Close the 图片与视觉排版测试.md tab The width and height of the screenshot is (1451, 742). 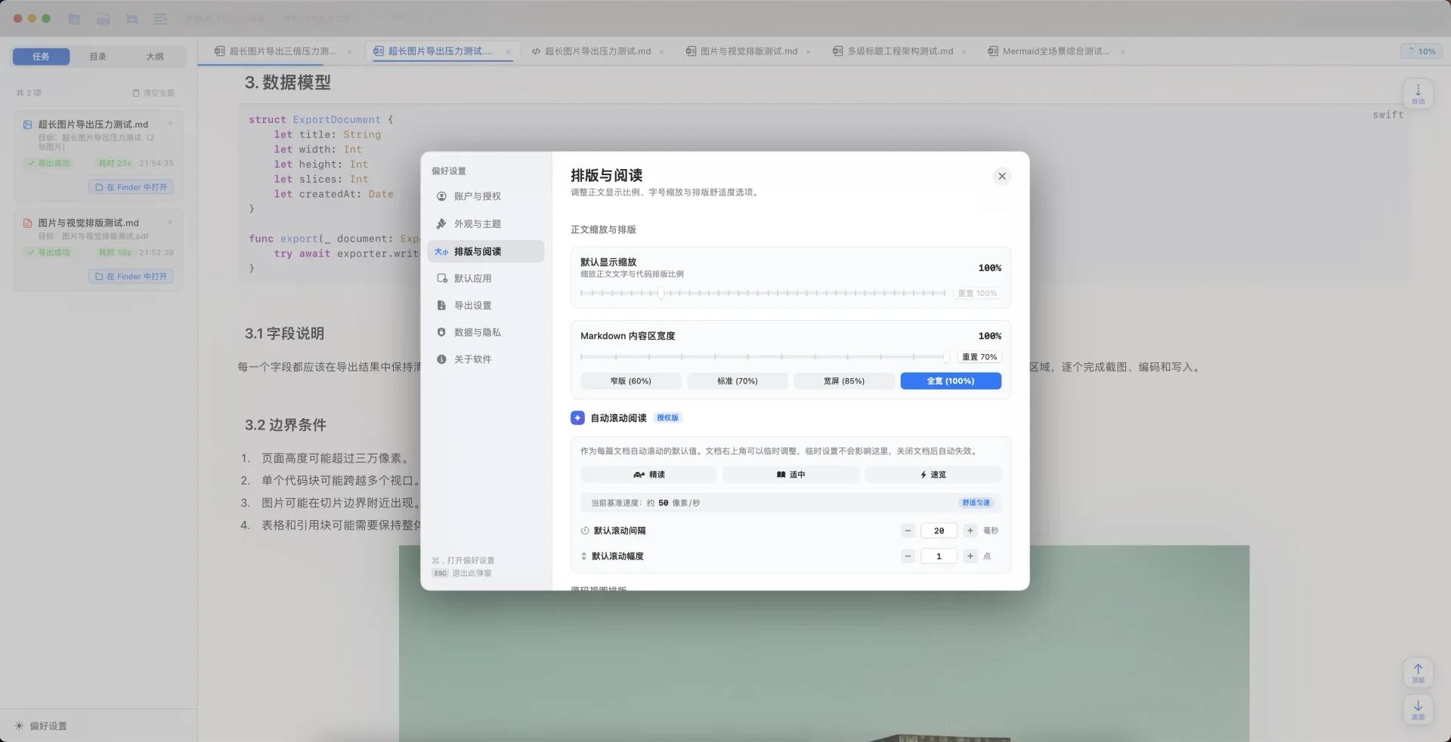pyautogui.click(x=808, y=51)
